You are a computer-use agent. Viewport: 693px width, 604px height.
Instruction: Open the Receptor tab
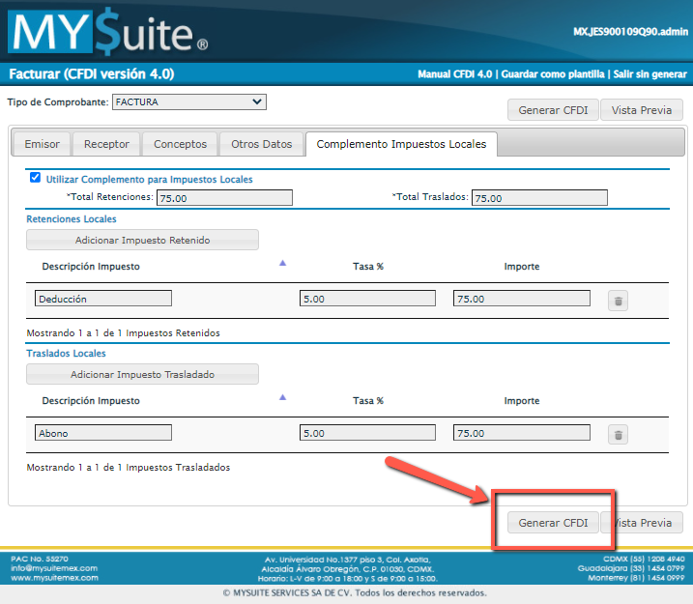tap(106, 144)
